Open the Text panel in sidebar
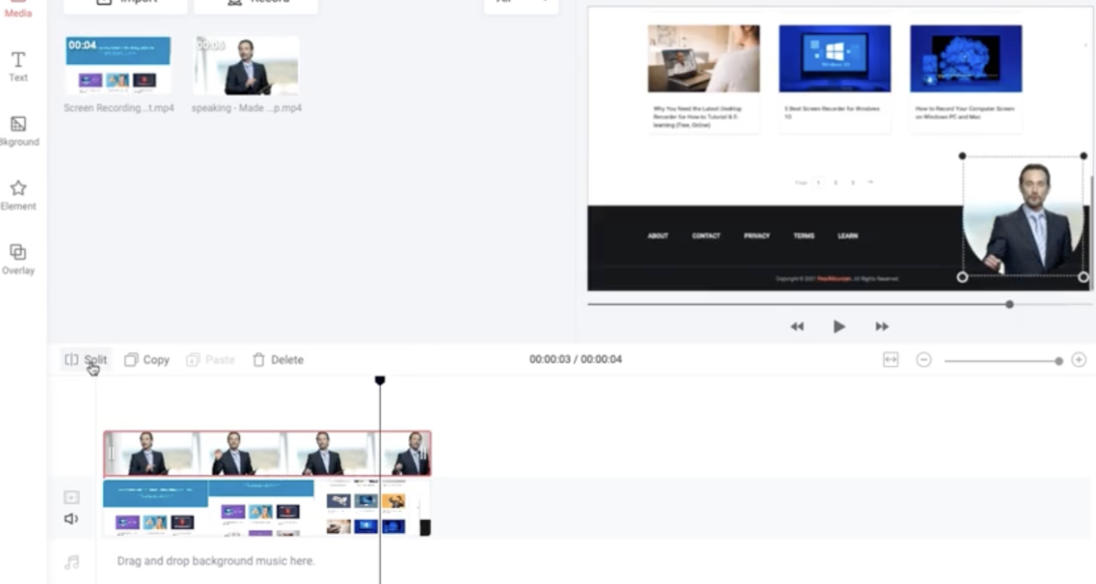Screen dimensions: 1096x584 pos(18,66)
